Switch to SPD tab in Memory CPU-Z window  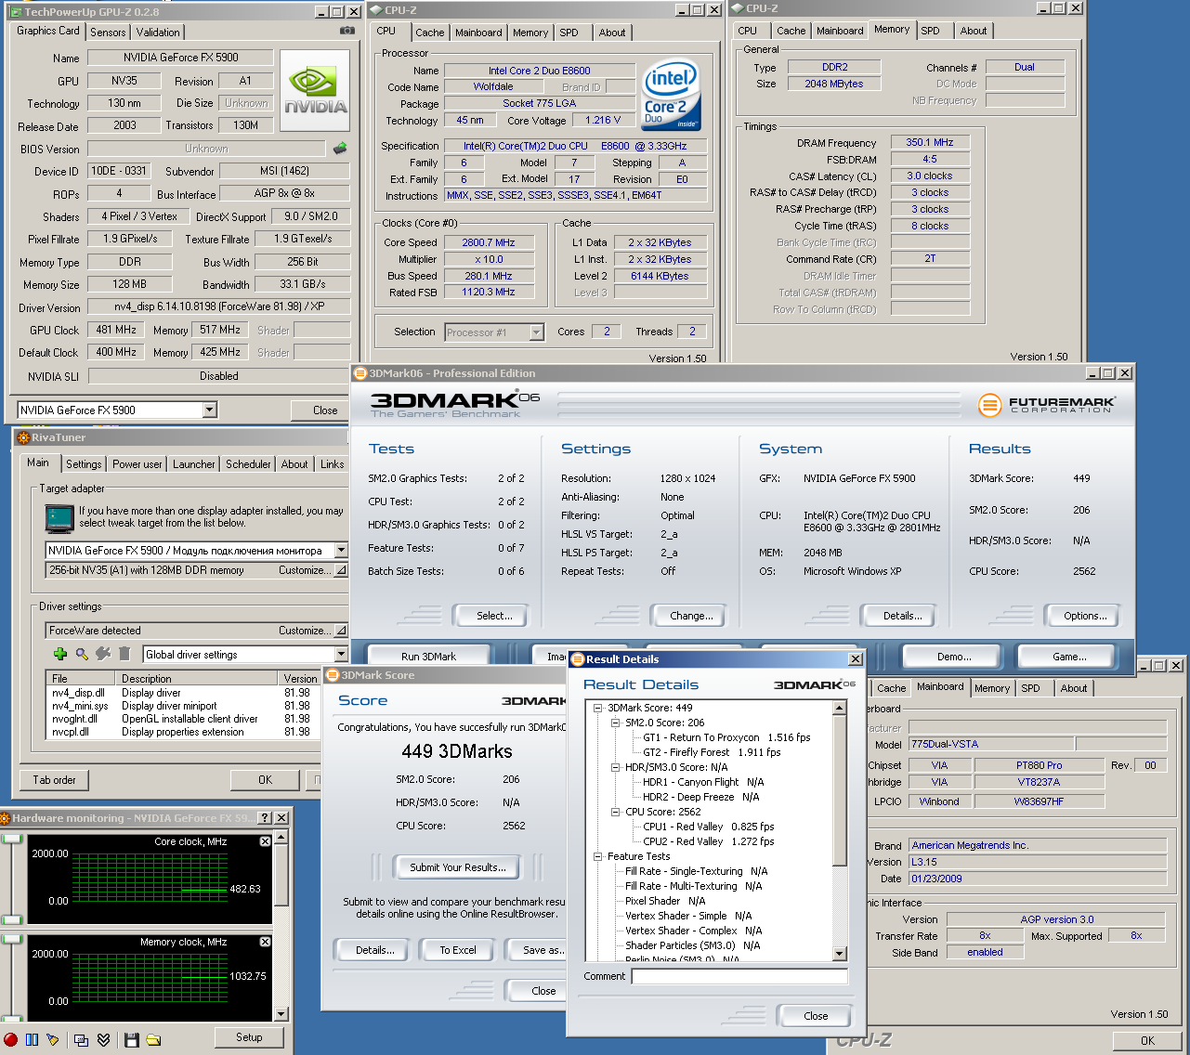[x=930, y=31]
